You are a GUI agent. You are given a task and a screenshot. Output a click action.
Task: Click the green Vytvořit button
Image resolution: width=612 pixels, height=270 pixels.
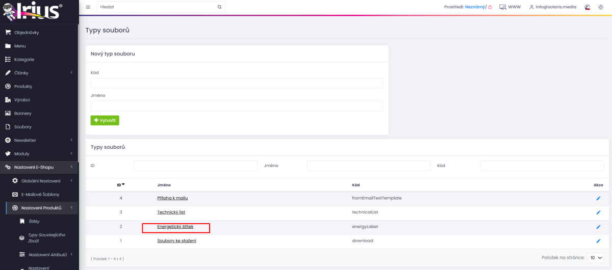coord(105,120)
